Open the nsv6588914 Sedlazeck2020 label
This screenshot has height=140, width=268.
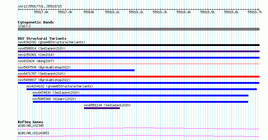(42, 48)
